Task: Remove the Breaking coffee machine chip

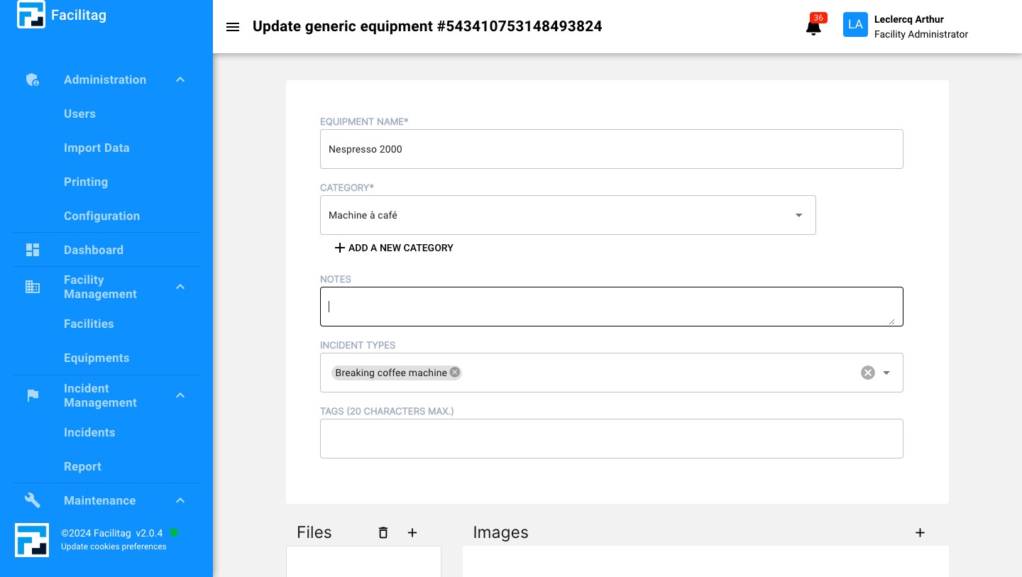Action: click(455, 373)
